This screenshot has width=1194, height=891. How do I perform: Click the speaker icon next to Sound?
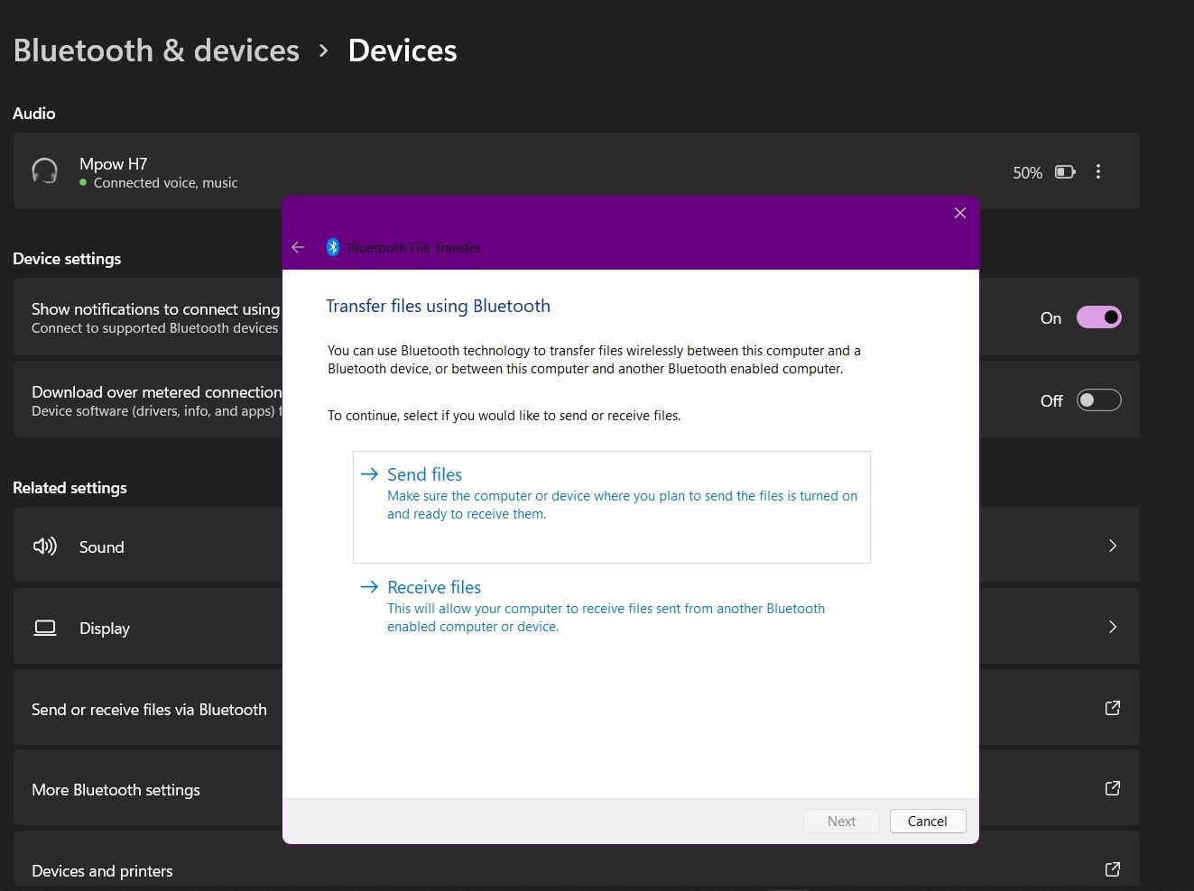click(44, 547)
